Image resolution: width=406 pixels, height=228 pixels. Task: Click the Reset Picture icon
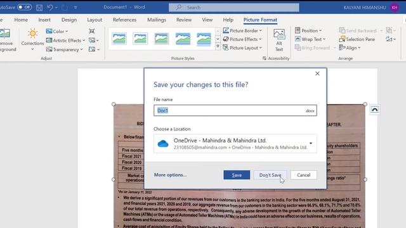[x=94, y=49]
